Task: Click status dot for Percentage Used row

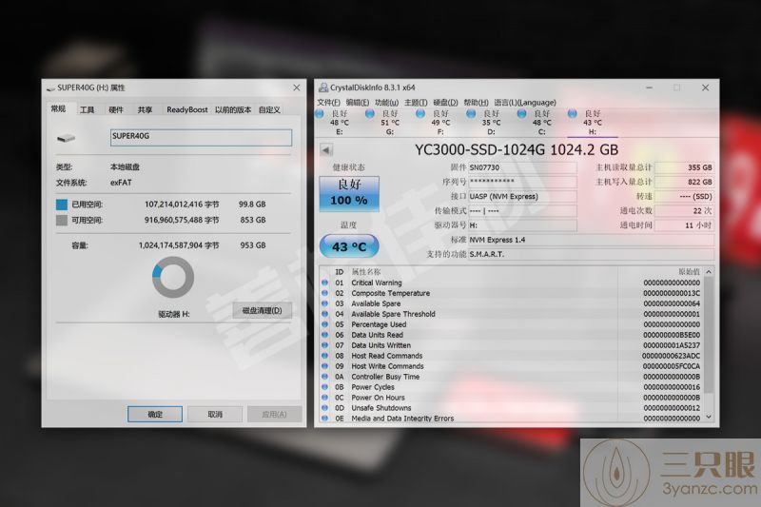Action: point(324,324)
